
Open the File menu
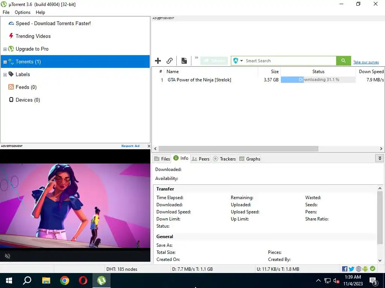tap(6, 12)
